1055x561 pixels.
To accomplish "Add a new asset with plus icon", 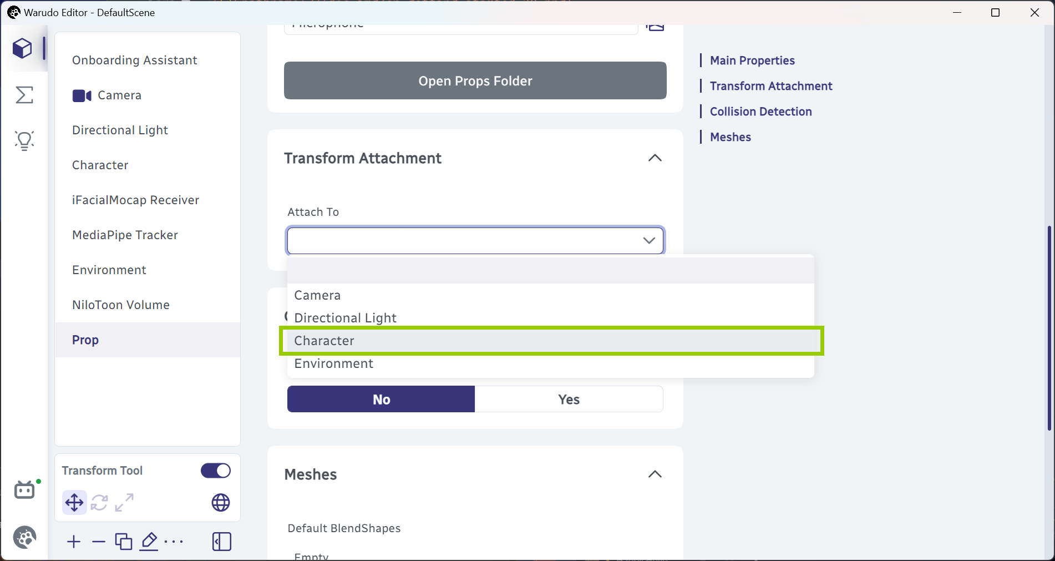I will pos(74,542).
